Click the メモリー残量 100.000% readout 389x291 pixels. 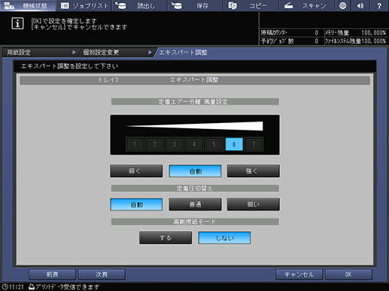coord(356,33)
